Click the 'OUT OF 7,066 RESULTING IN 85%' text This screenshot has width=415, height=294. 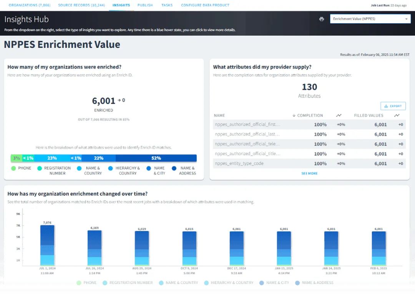tap(103, 120)
